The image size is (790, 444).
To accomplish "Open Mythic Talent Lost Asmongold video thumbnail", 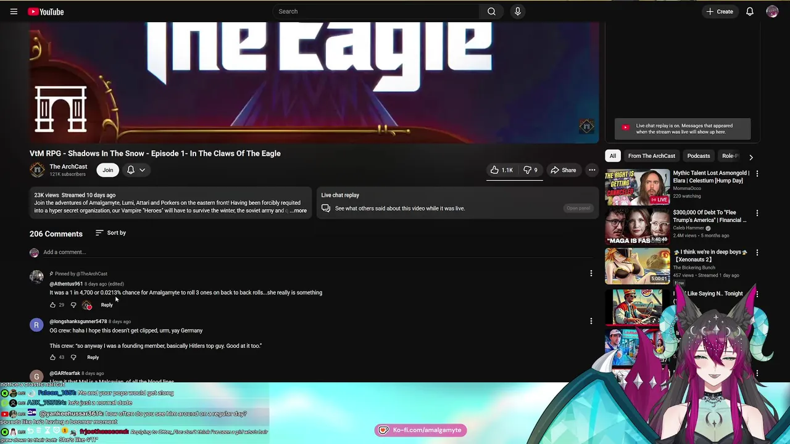I will (638, 187).
